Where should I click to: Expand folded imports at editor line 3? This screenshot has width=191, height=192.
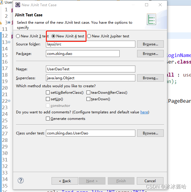[x=9, y=23]
